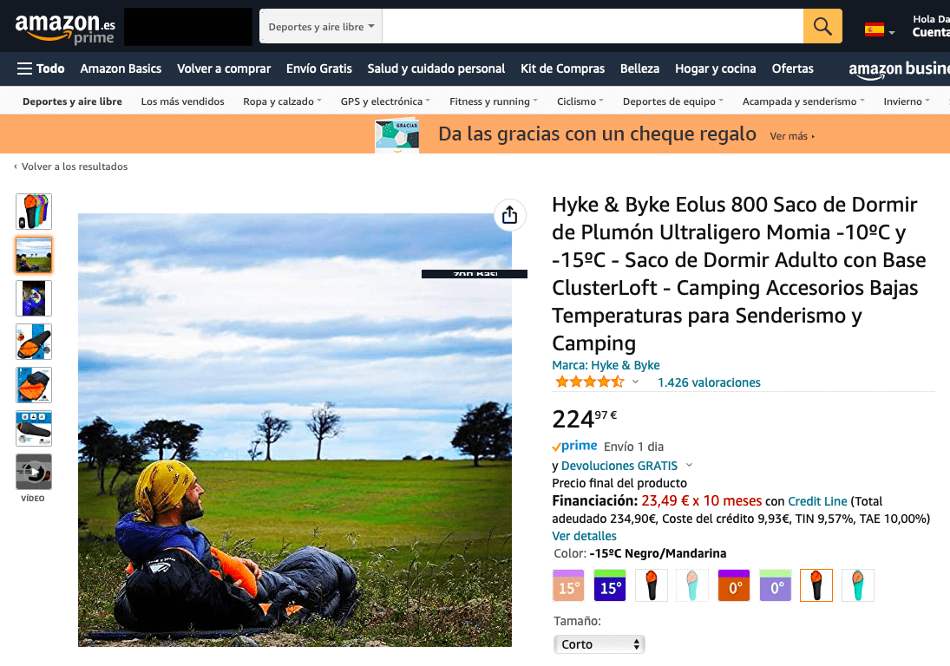Select the thermal image thumbnail

click(34, 298)
